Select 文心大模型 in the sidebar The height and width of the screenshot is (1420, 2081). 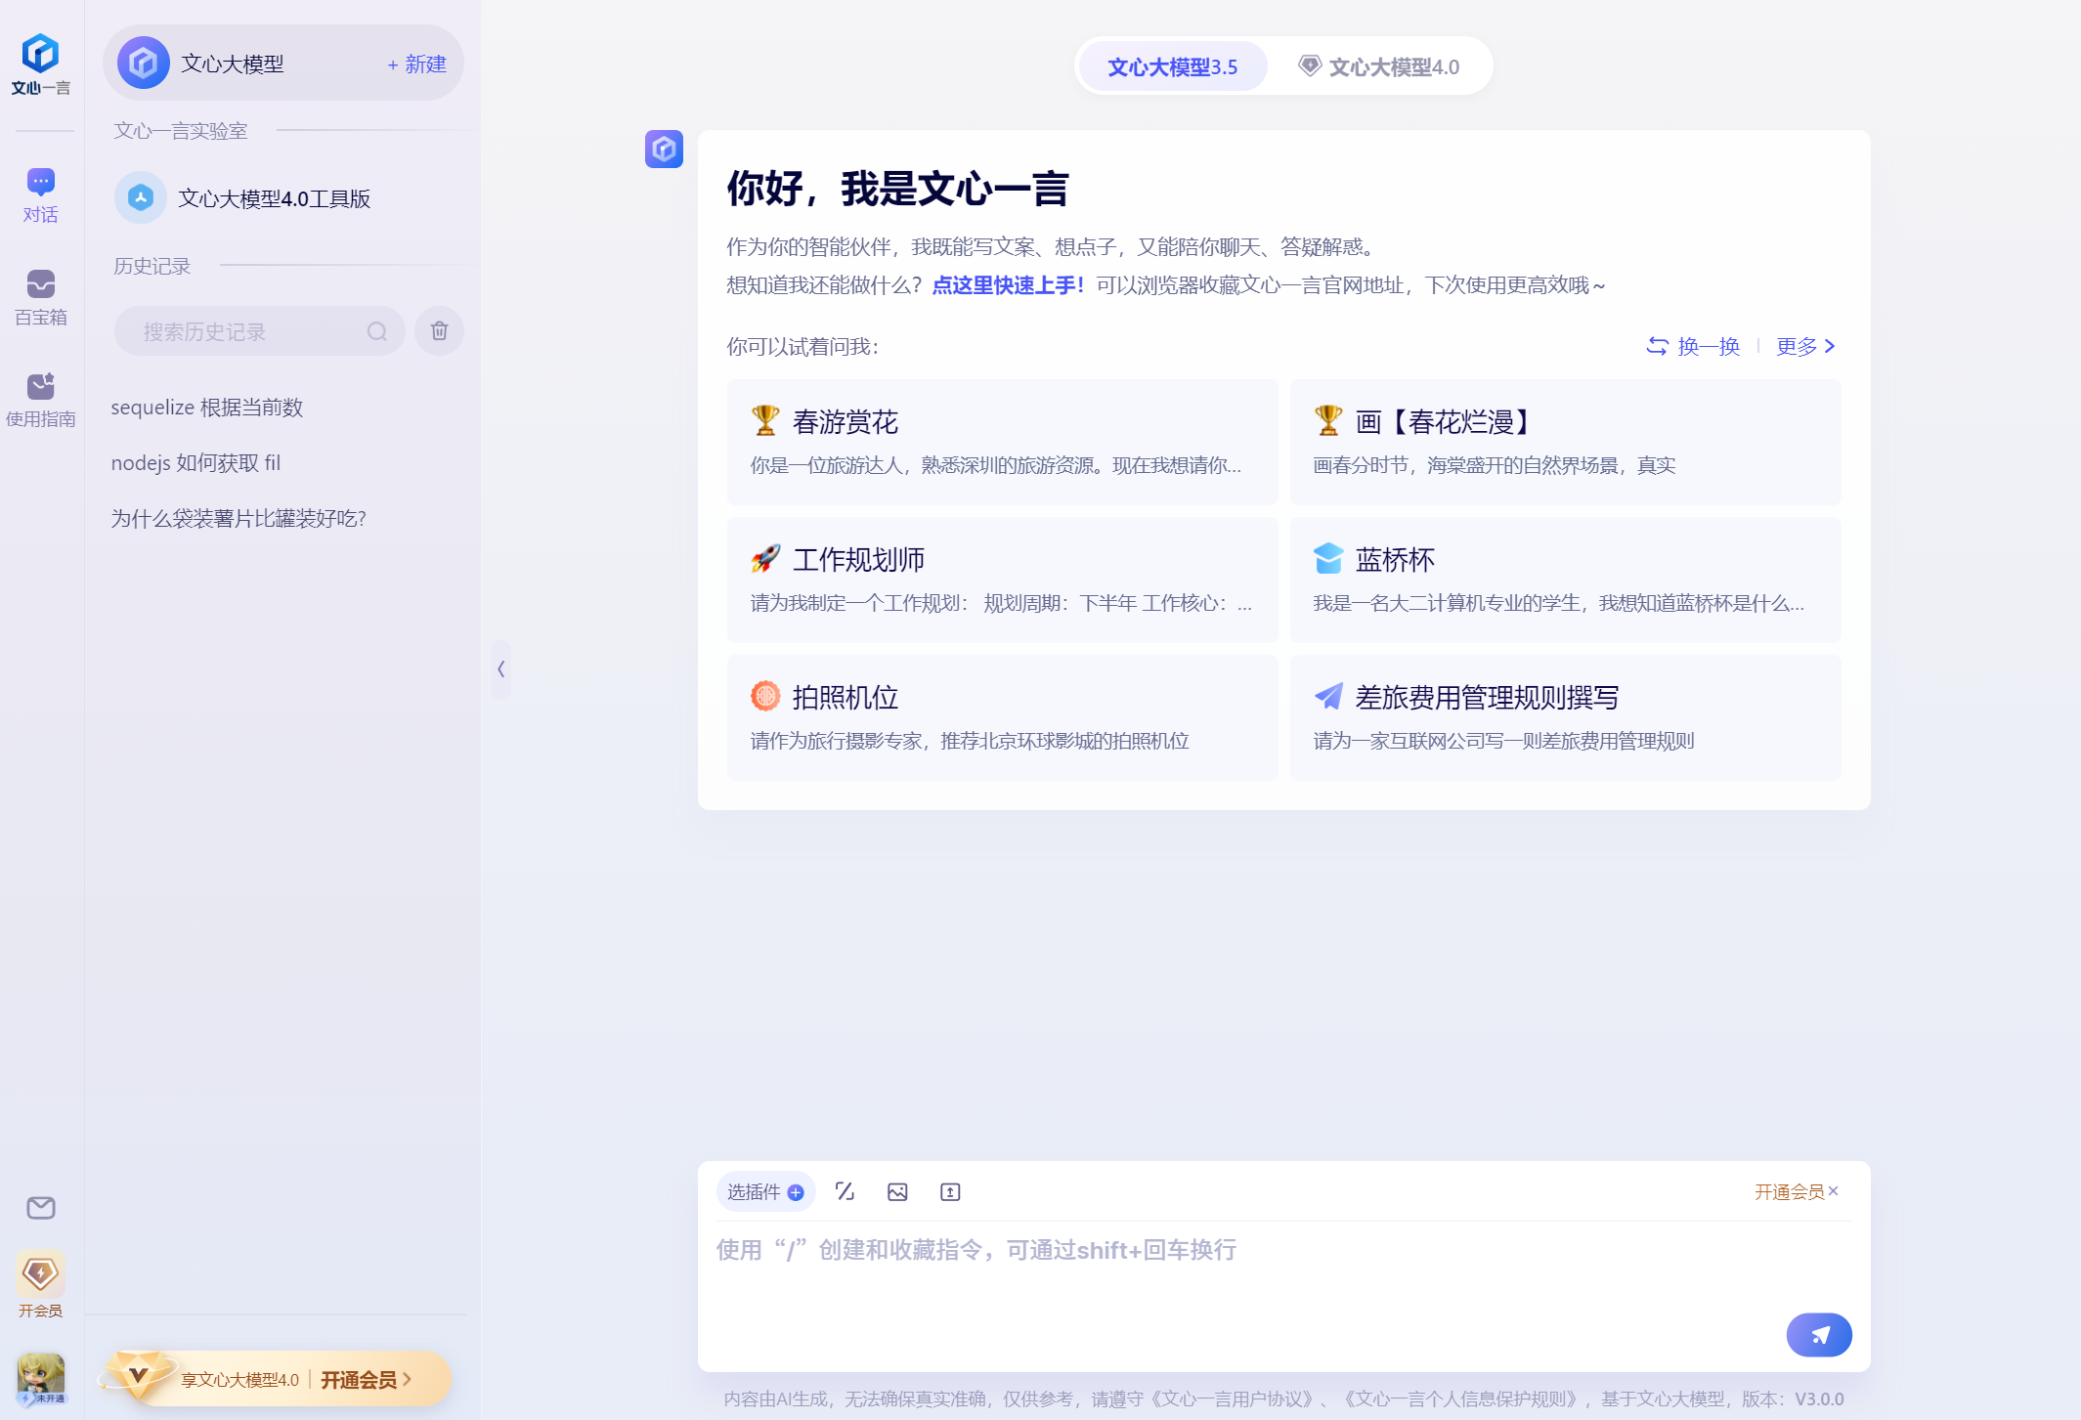click(x=283, y=64)
